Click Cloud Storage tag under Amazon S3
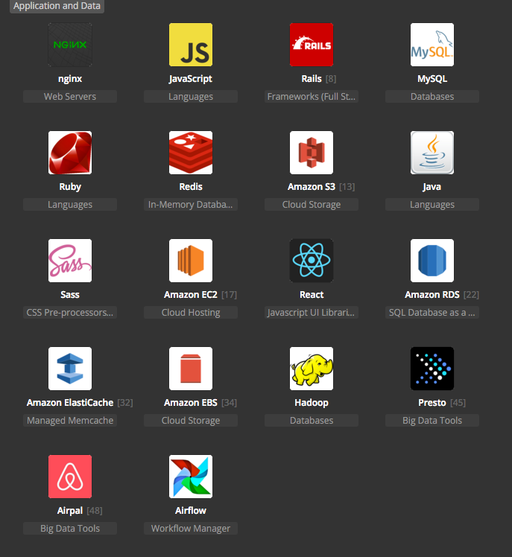 (x=312, y=205)
